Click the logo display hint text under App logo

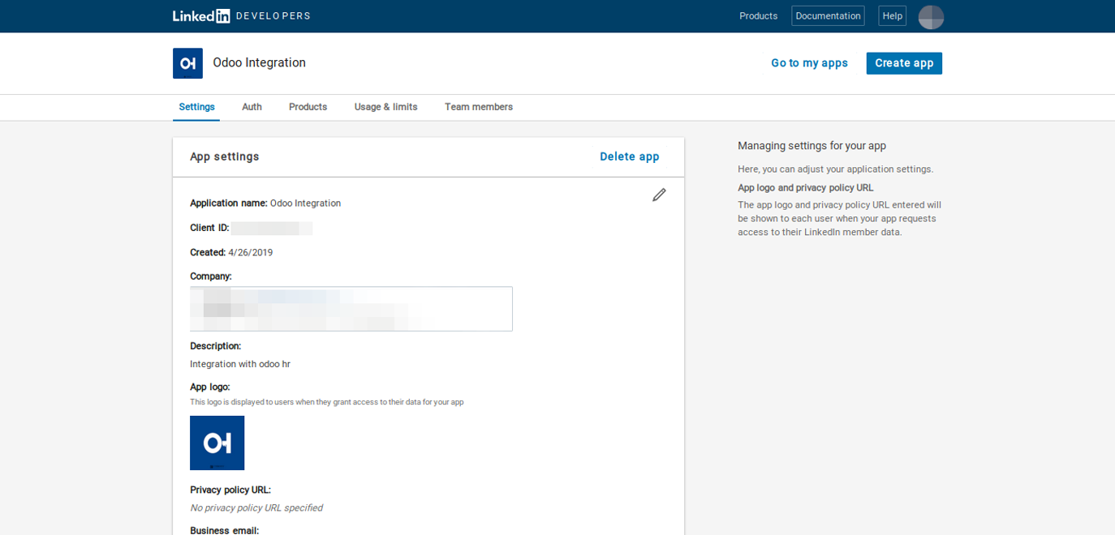click(x=327, y=402)
